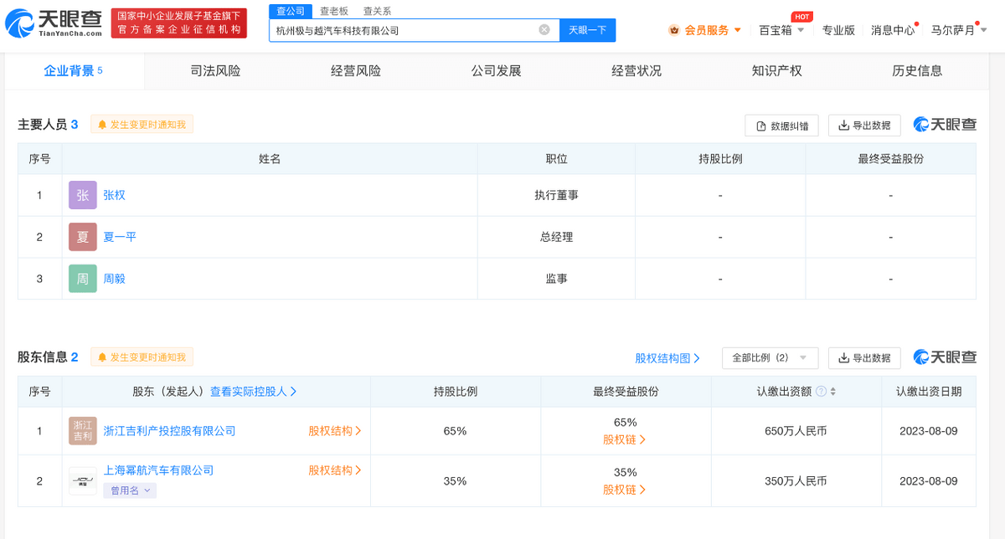This screenshot has width=1005, height=539.
Task: Click the TianYanCha logo in the header
Action: coord(54,23)
